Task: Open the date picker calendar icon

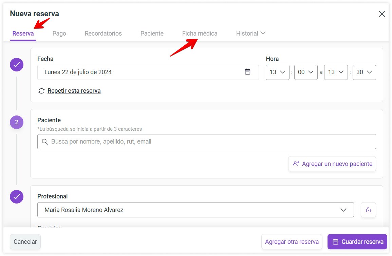Action: pyautogui.click(x=247, y=72)
